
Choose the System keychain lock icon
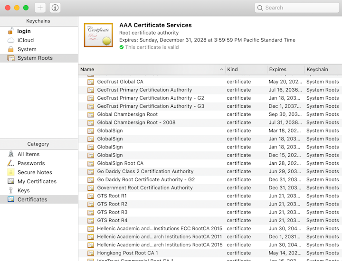[x=10, y=49]
